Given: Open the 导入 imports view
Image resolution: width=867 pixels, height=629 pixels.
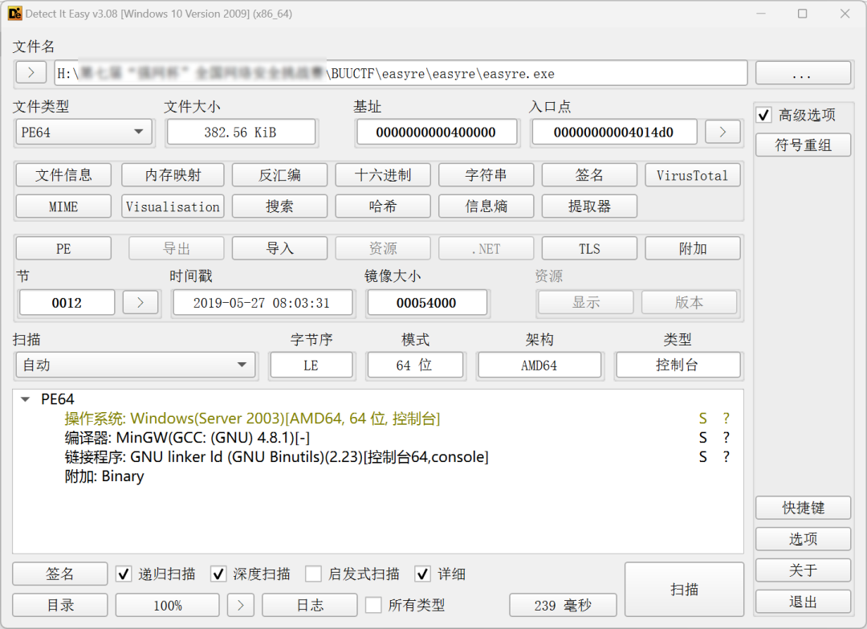Looking at the screenshot, I should point(279,248).
